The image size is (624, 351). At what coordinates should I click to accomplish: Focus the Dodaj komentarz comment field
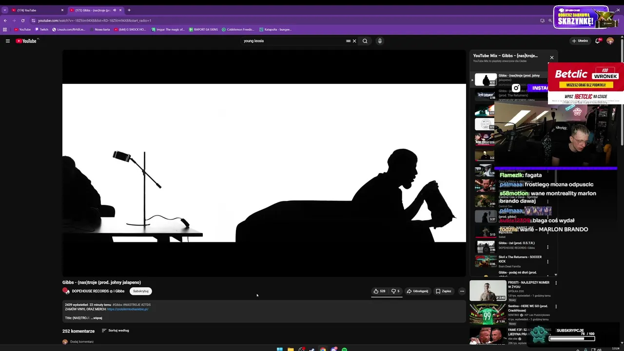click(x=82, y=342)
